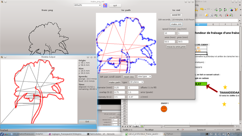Click the Sort Ascending icon
This screenshot has width=242, height=136.
(221, 10)
